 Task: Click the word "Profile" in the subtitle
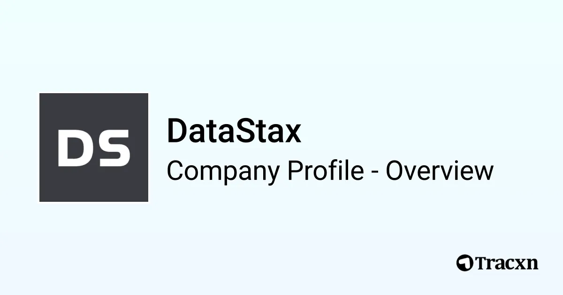tap(326, 171)
